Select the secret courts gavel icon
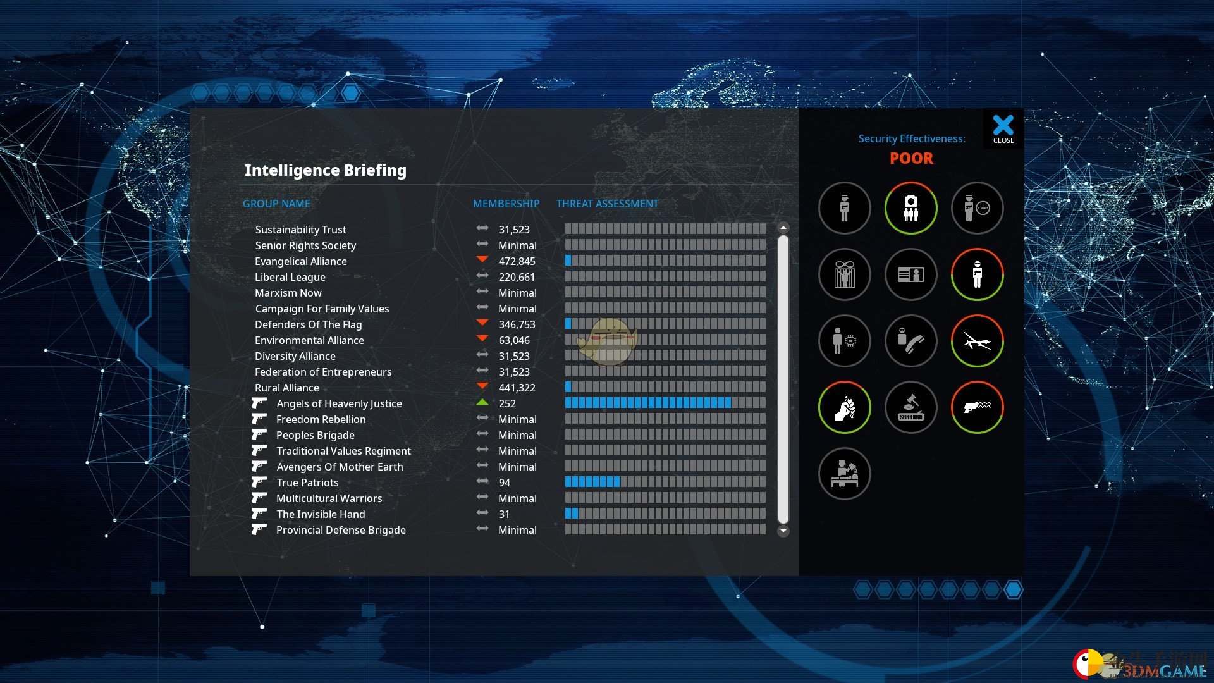 pos(910,407)
